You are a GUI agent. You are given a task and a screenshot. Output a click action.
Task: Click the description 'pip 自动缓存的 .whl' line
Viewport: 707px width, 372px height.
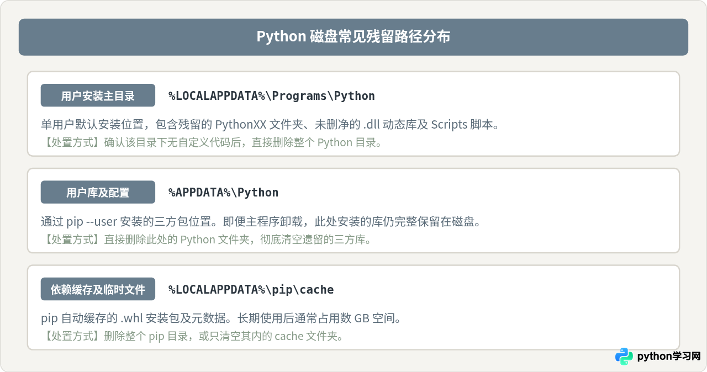tap(221, 318)
